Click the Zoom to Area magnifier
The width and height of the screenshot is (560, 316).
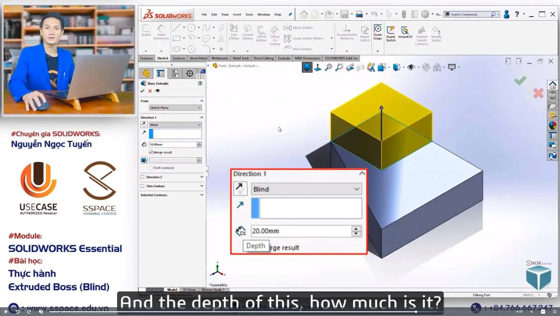(x=339, y=67)
